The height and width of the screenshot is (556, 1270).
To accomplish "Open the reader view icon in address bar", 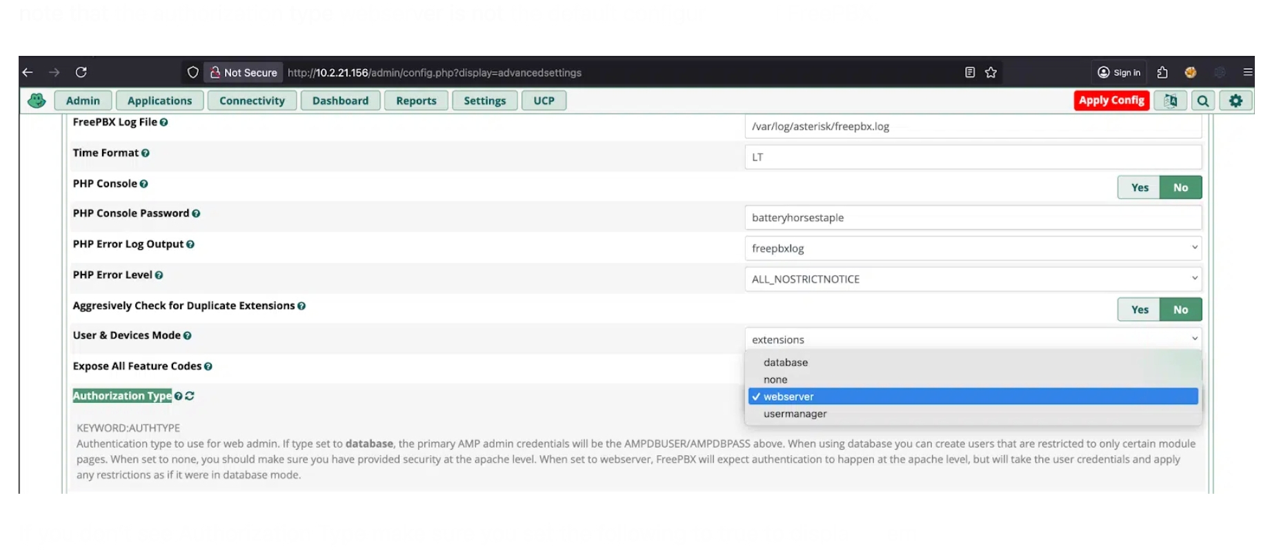I will click(x=970, y=72).
